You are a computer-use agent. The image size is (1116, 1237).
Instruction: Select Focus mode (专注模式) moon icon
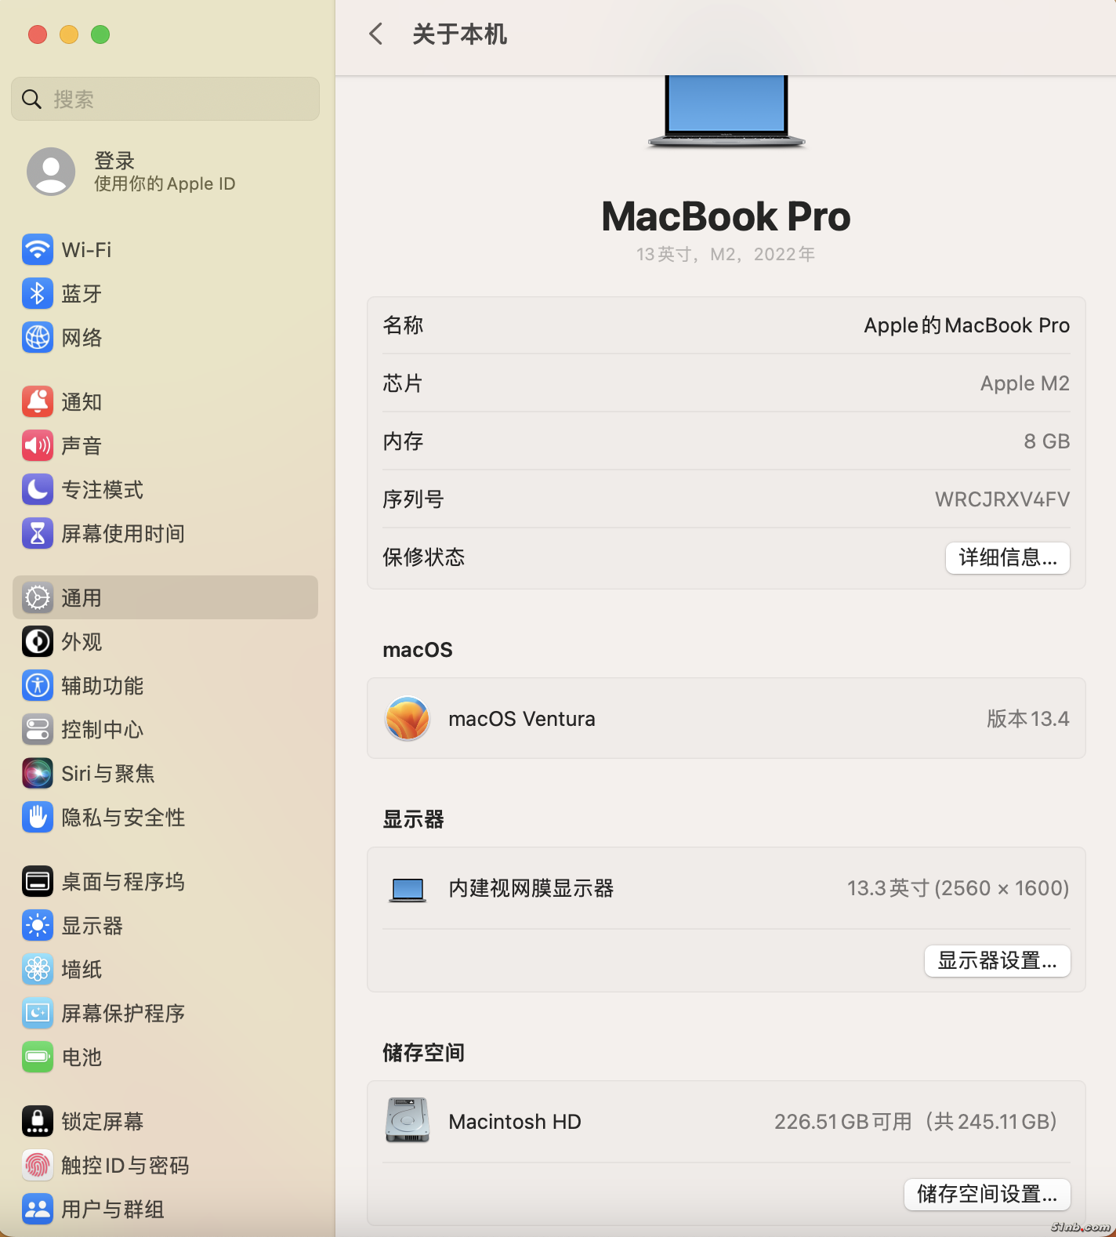[x=38, y=490]
